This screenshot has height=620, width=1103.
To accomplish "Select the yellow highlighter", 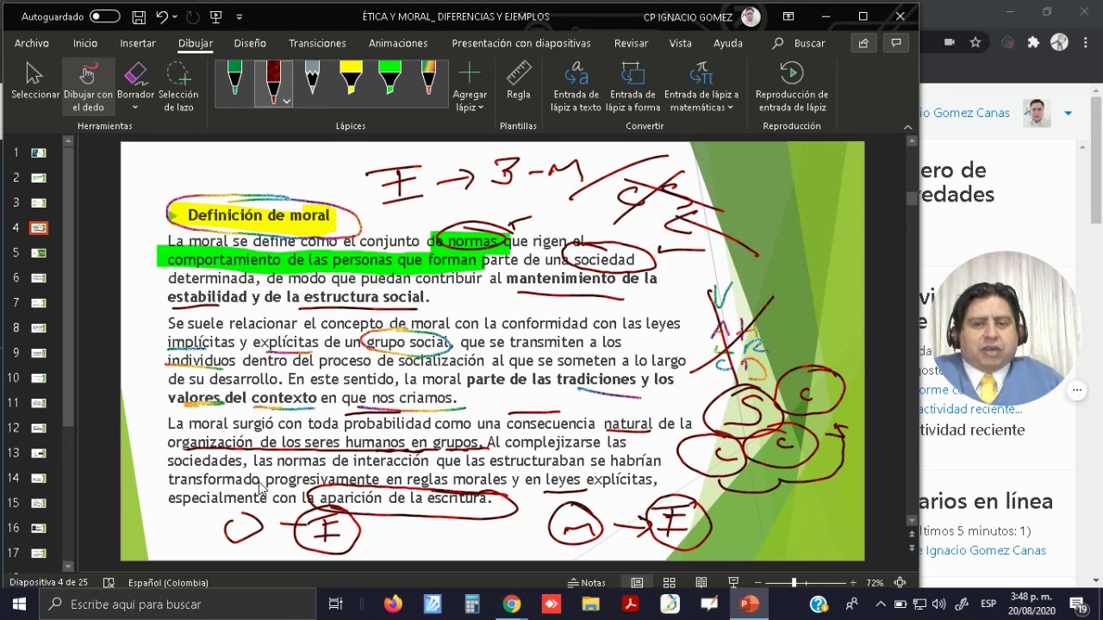I will click(351, 79).
